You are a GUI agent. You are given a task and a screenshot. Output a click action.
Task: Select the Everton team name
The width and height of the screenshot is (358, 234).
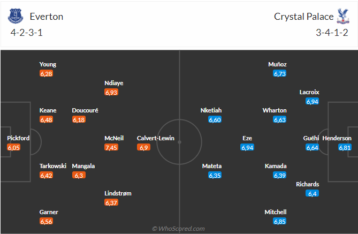tap(47, 17)
